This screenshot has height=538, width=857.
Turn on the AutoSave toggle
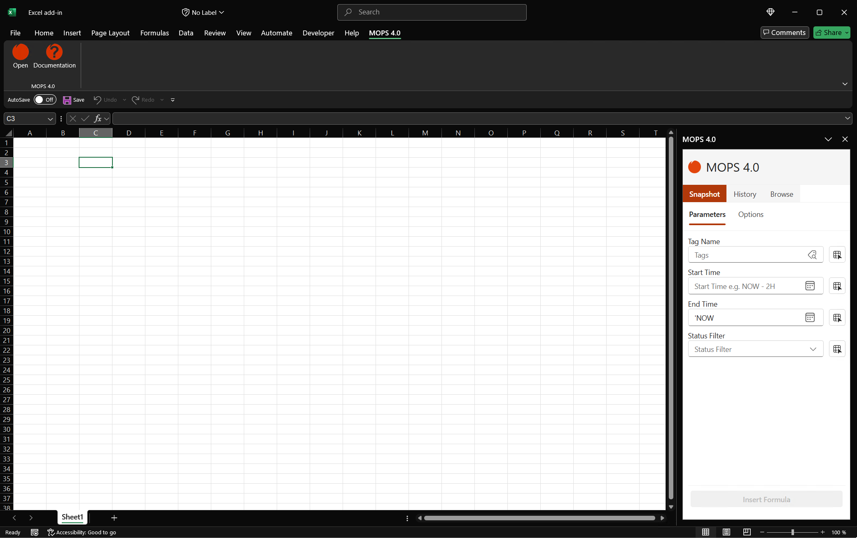pyautogui.click(x=44, y=100)
